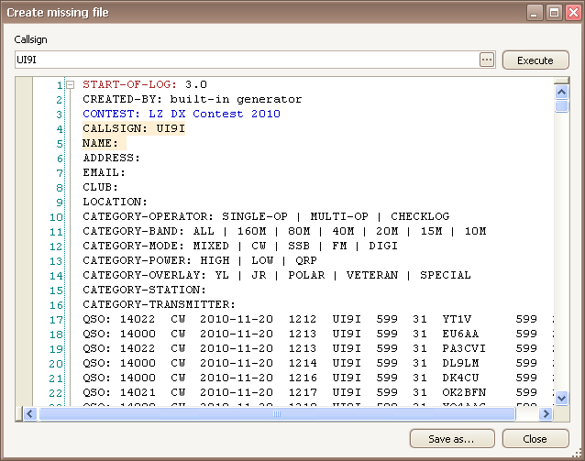Place cursor on the CONTEST: LZ DX Contest line

182,114
